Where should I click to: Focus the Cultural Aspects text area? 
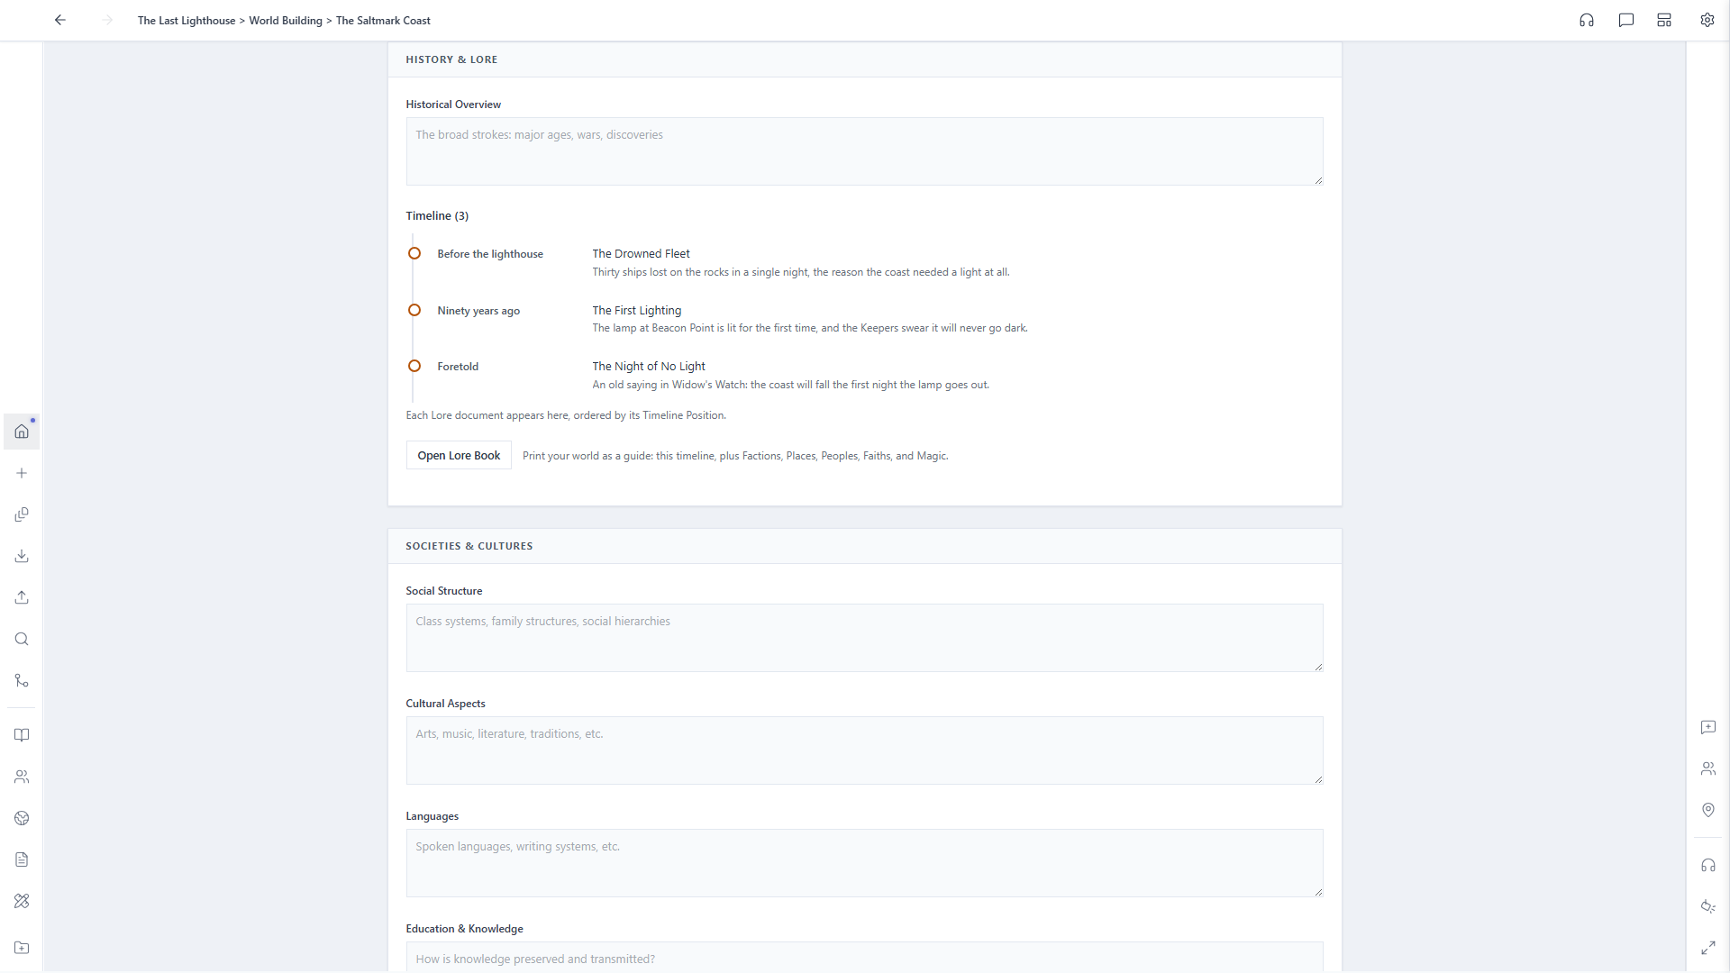[x=865, y=750]
